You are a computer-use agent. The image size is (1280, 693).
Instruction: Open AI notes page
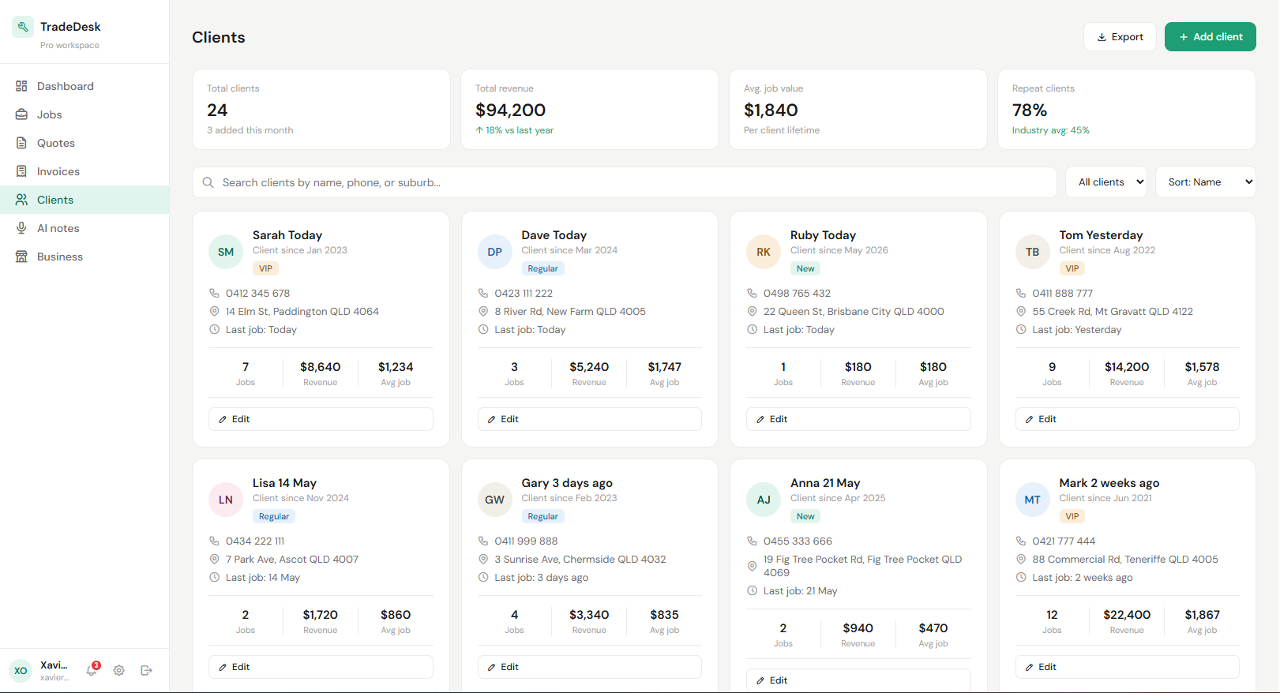84,228
